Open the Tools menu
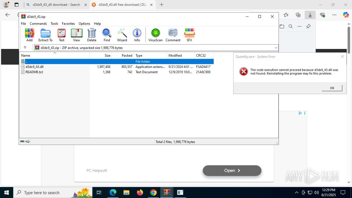This screenshot has height=198, width=352. click(x=54, y=24)
